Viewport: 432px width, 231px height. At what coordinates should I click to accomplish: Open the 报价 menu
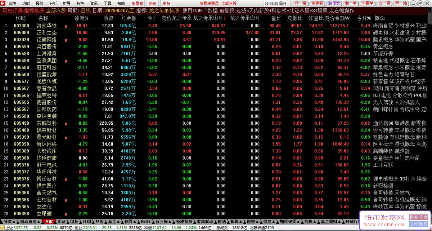point(40,3)
